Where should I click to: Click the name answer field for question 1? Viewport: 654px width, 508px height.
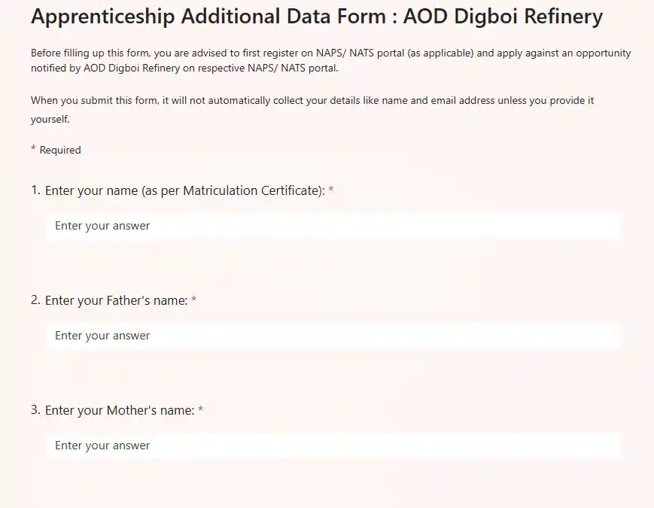332,226
